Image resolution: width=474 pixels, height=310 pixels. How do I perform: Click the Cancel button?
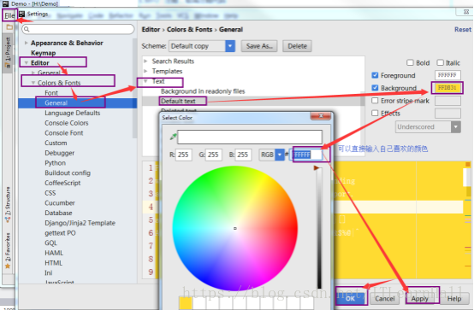click(x=384, y=298)
